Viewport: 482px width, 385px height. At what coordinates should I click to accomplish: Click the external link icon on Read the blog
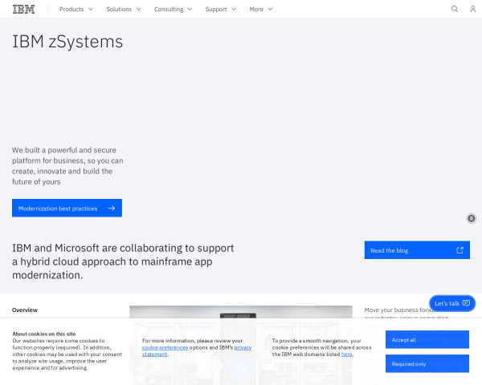pos(460,250)
